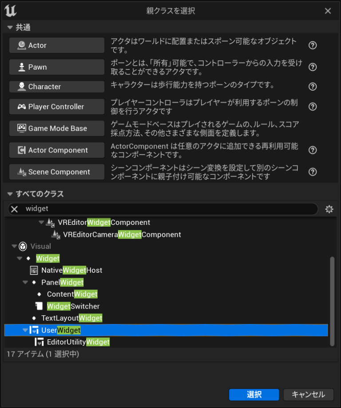The height and width of the screenshot is (408, 341).
Task: Pick Game Mode Base as parent class
Action: (57, 128)
